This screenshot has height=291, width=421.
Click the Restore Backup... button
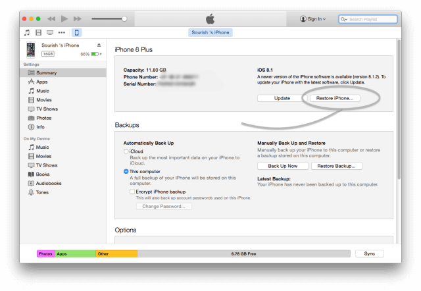(336, 166)
